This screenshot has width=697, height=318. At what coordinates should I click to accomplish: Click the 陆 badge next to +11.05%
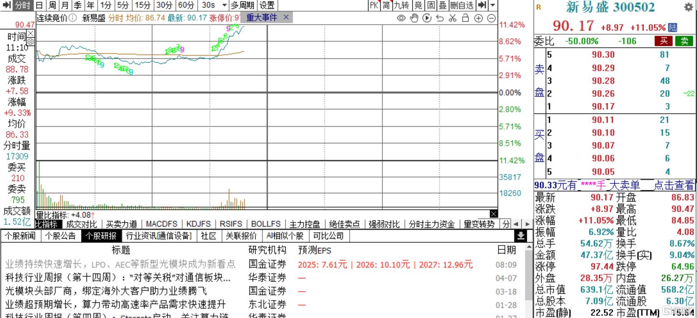[x=673, y=28]
